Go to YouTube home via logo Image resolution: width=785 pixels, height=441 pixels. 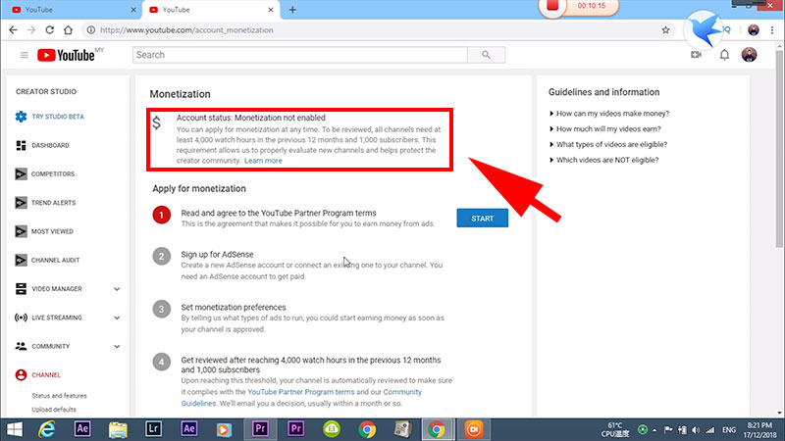[66, 55]
